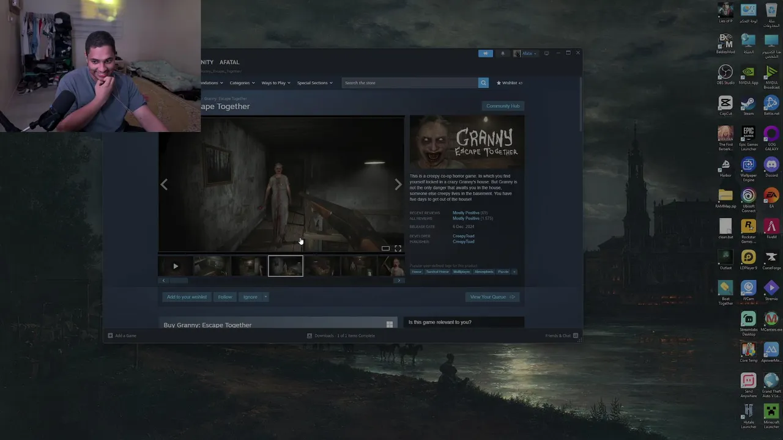Open the Downloads status in Steam footer
Viewport: 783px width, 440px height.
[x=341, y=335]
